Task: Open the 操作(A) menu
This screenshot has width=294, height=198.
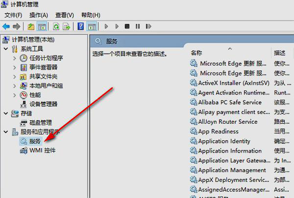Action: [x=38, y=15]
